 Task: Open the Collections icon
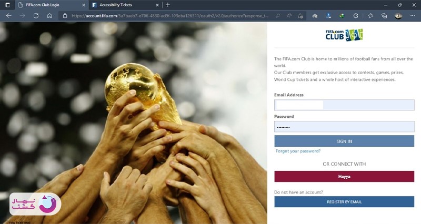(384, 16)
